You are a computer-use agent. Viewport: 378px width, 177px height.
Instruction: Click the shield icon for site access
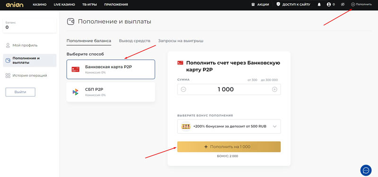pyautogui.click(x=278, y=4)
